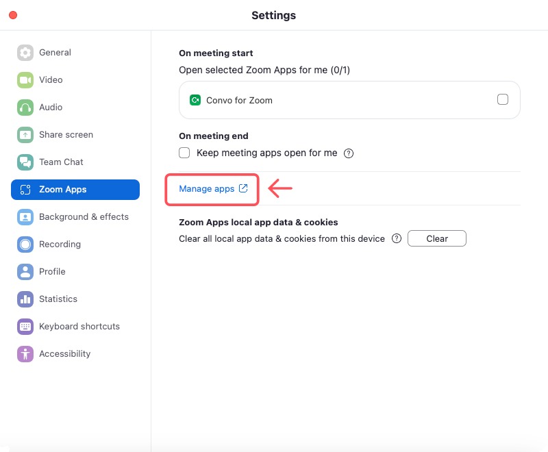Click the Convo for Zoom app icon
This screenshot has height=452, width=548.
(x=195, y=100)
